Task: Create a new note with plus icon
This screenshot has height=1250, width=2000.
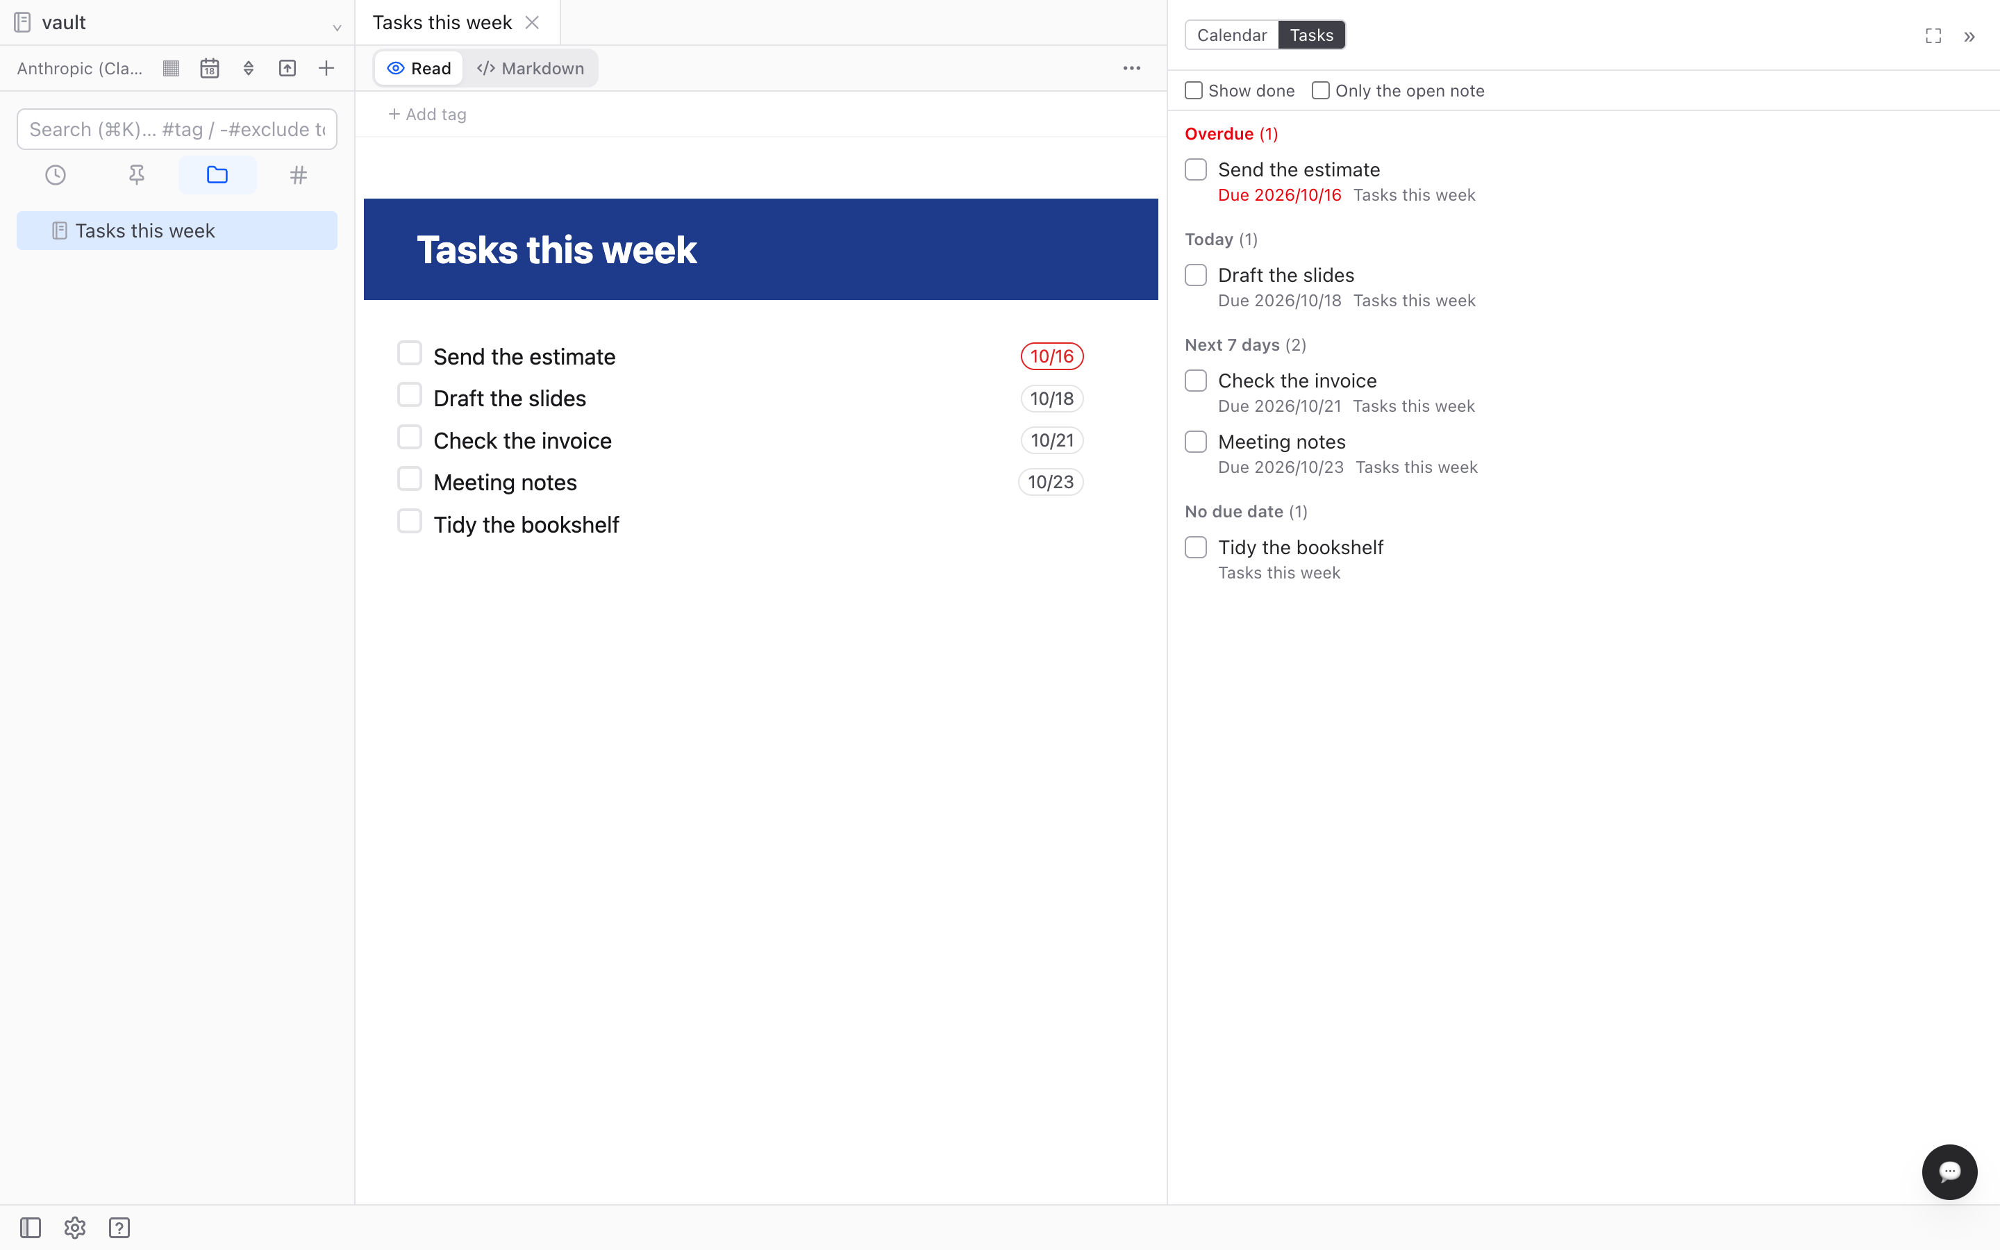Action: (326, 69)
